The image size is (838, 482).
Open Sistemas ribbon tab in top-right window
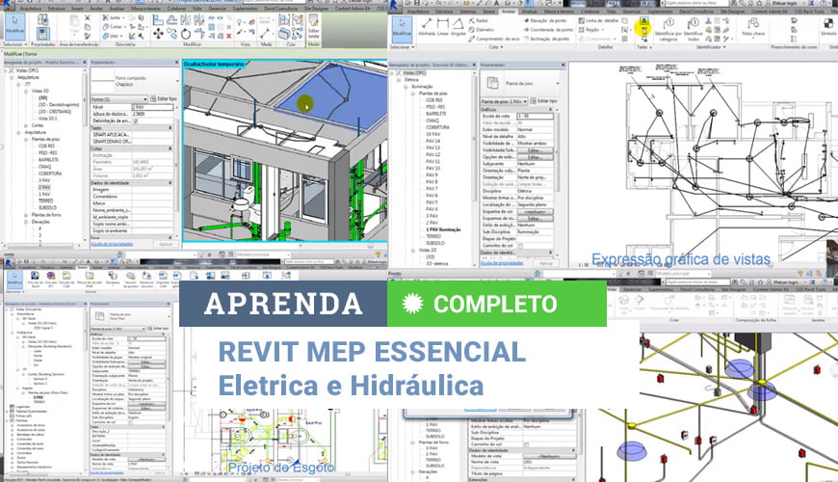point(468,12)
